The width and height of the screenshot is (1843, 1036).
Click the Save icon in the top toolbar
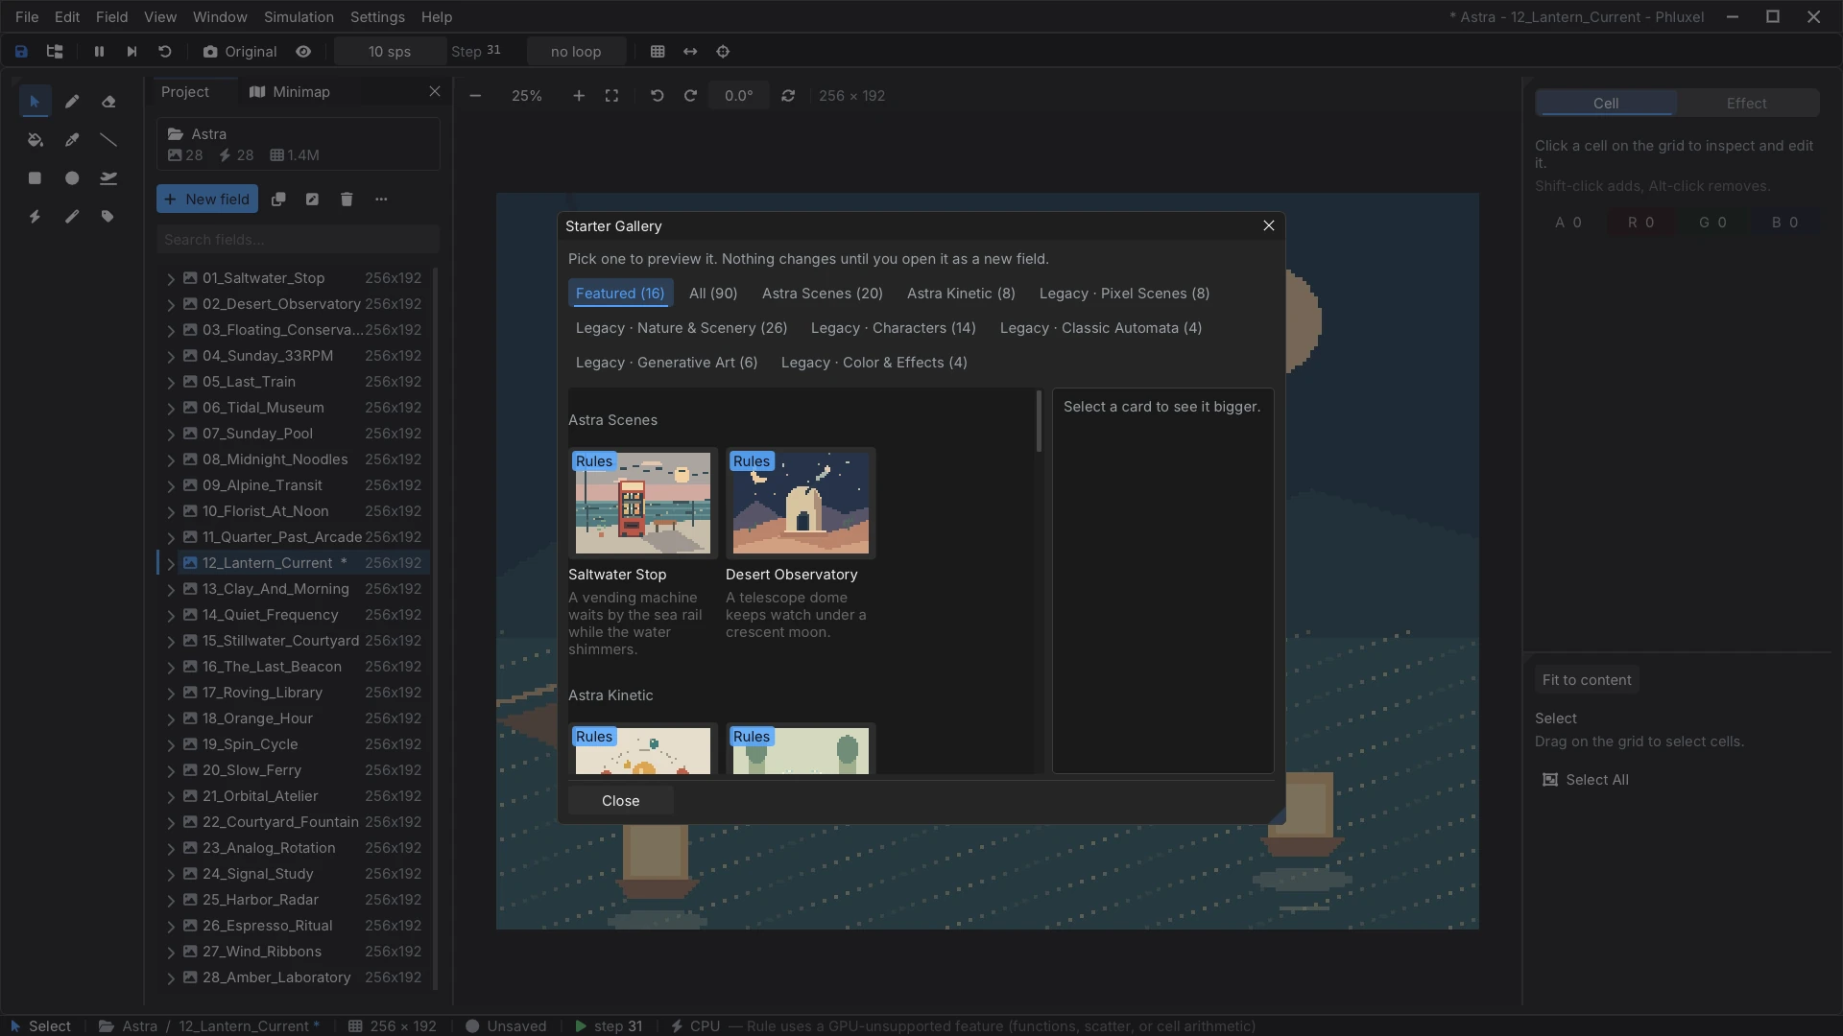[21, 52]
